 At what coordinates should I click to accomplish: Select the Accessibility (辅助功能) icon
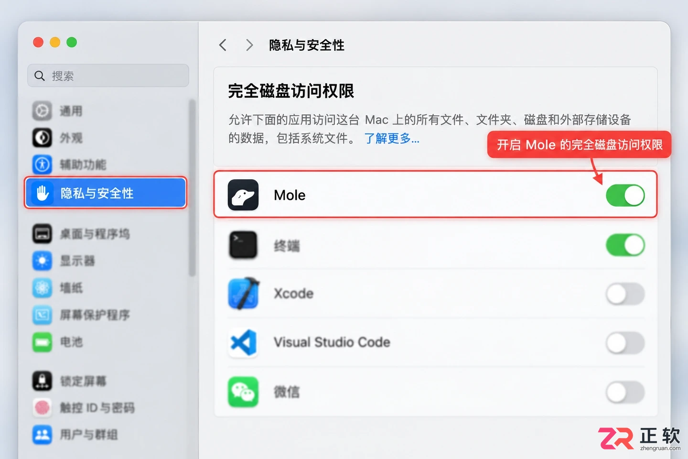pyautogui.click(x=42, y=164)
